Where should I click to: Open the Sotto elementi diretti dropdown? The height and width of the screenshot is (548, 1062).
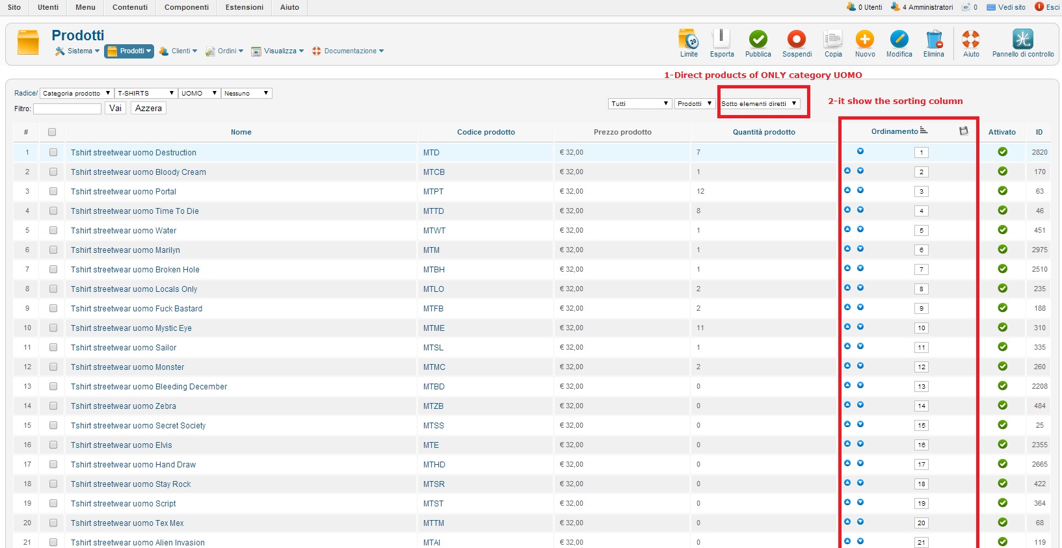pos(759,104)
